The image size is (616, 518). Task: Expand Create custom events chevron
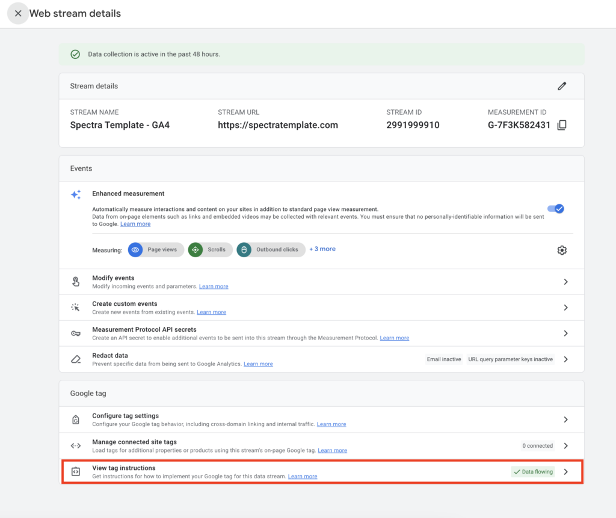(x=565, y=307)
